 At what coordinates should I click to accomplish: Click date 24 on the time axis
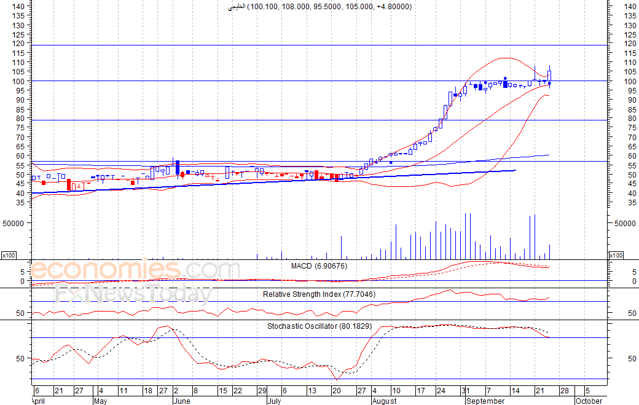(441, 390)
